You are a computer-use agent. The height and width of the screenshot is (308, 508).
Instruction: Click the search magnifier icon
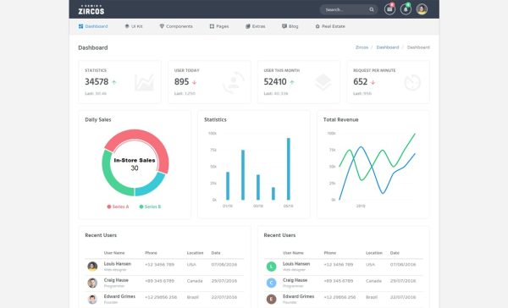pos(372,9)
